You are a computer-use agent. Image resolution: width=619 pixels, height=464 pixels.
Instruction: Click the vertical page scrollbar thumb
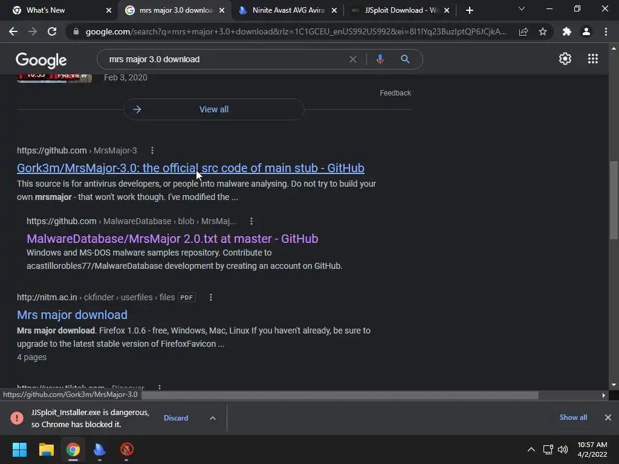click(614, 199)
